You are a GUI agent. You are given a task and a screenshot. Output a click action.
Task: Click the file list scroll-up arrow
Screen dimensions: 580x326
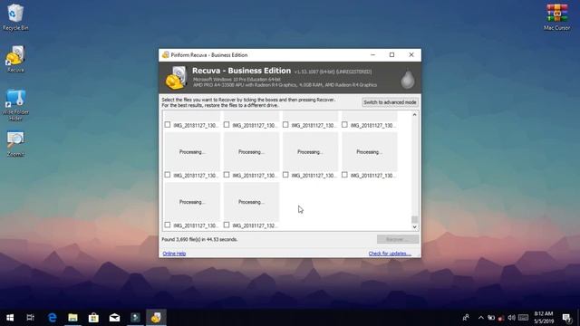pos(414,115)
